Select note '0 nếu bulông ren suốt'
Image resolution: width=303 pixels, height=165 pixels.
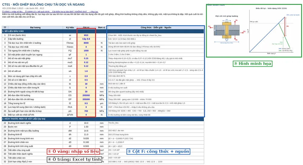point(118,88)
